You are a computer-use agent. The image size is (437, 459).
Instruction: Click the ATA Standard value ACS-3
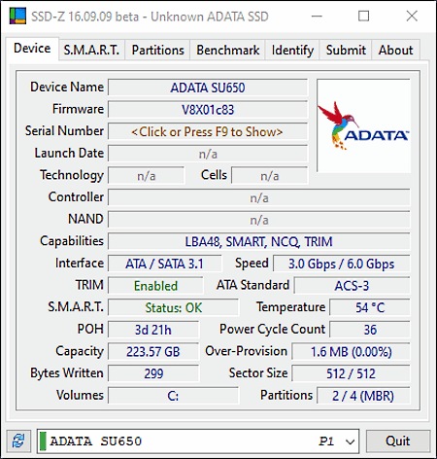tap(352, 286)
